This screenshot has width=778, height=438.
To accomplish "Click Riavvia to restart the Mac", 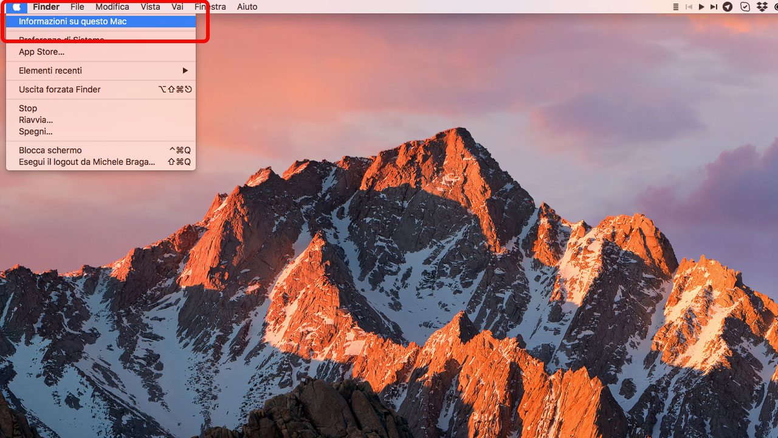I will pyautogui.click(x=36, y=120).
